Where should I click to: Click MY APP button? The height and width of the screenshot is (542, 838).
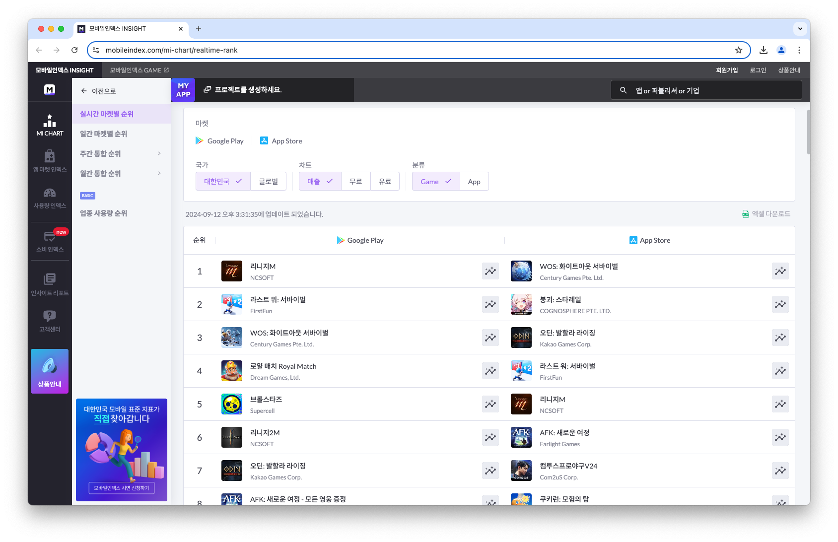point(183,90)
